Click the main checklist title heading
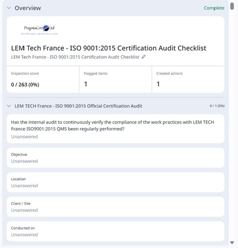The width and height of the screenshot is (238, 248). 108,48
